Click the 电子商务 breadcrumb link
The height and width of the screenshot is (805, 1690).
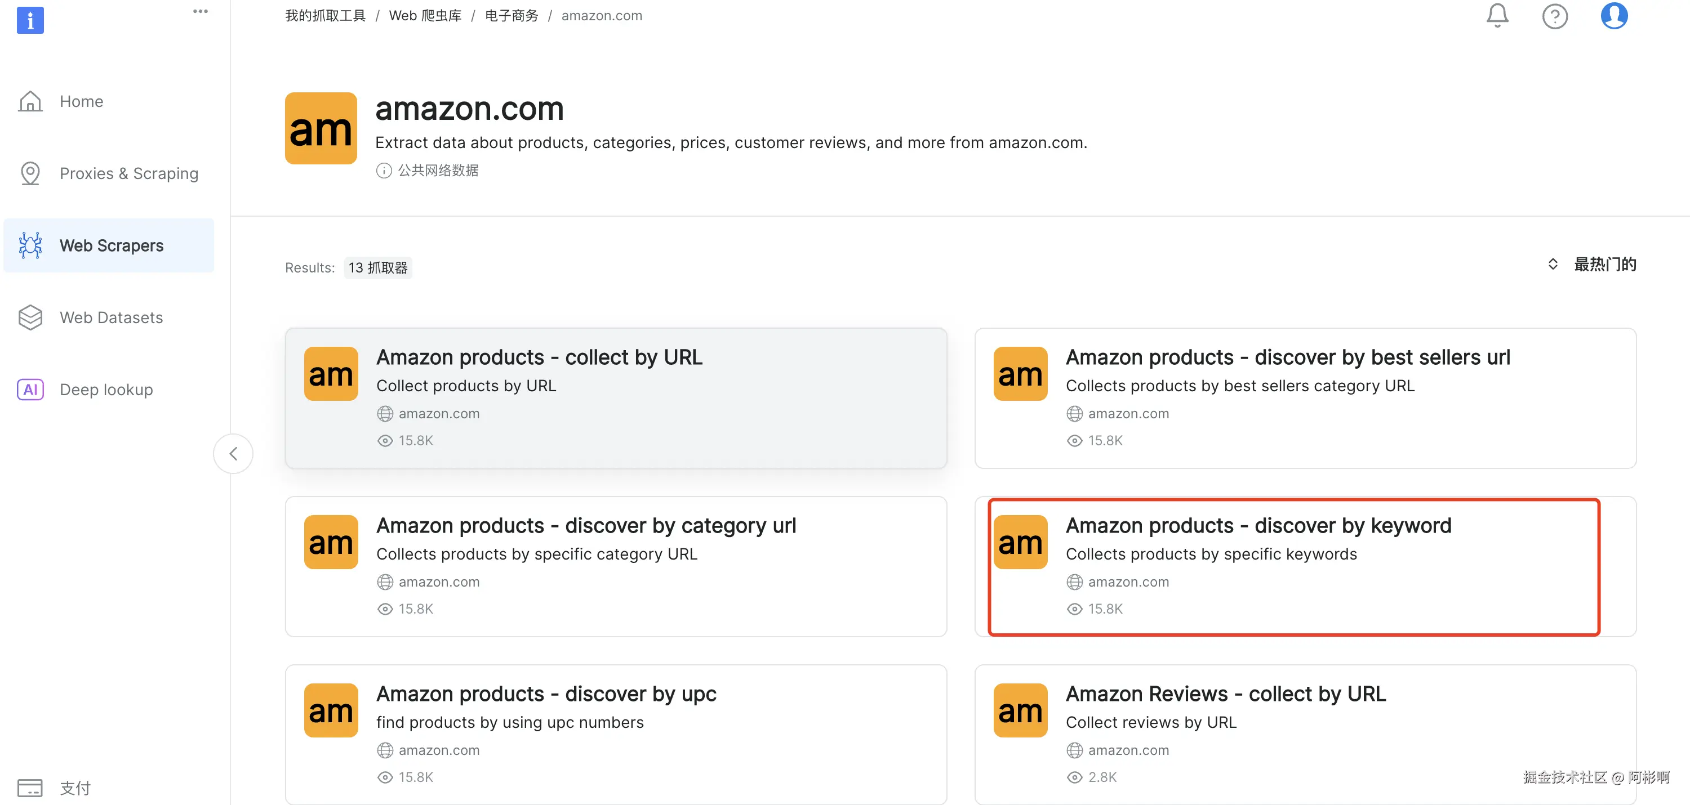(x=511, y=16)
